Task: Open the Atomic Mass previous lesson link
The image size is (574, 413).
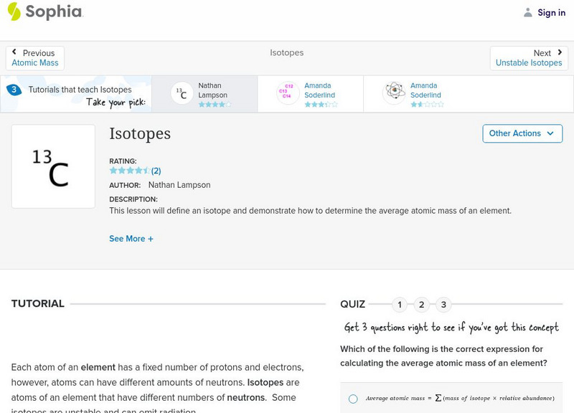Action: point(35,63)
